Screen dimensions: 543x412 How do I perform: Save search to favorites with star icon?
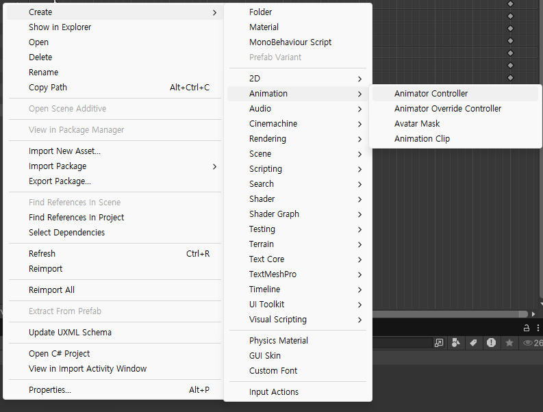pyautogui.click(x=509, y=343)
